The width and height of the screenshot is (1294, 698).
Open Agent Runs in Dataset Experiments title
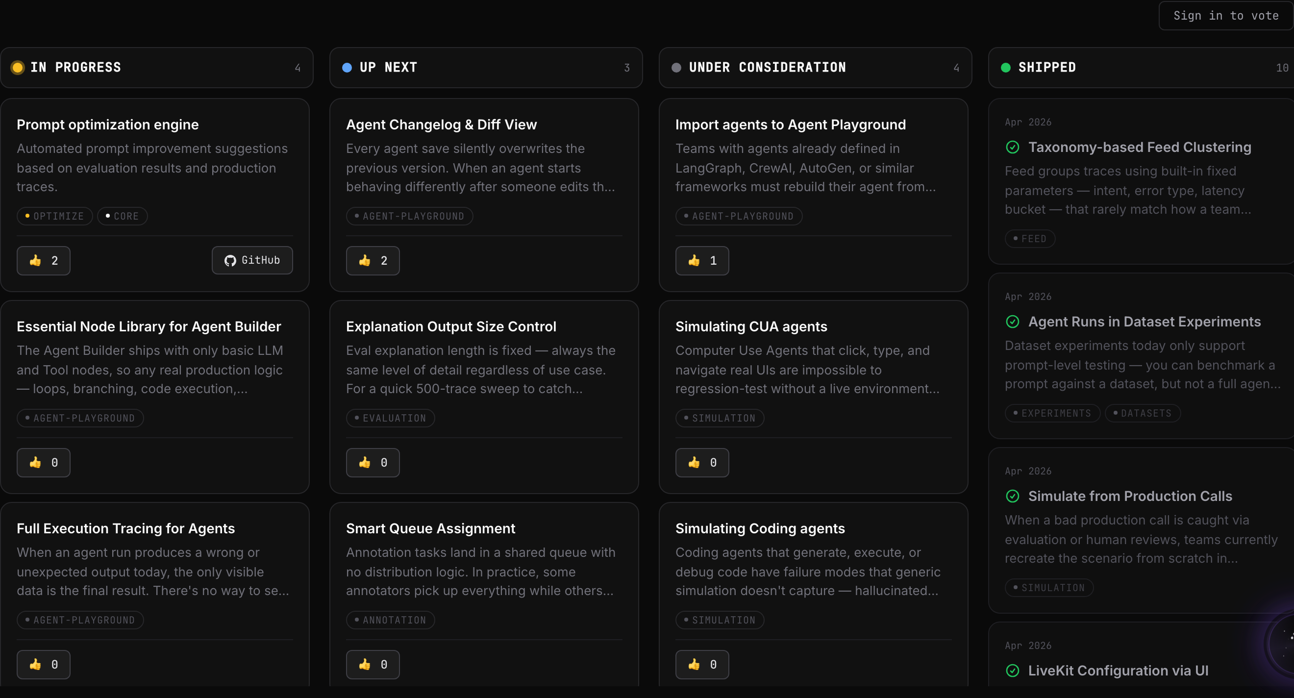[x=1145, y=322]
